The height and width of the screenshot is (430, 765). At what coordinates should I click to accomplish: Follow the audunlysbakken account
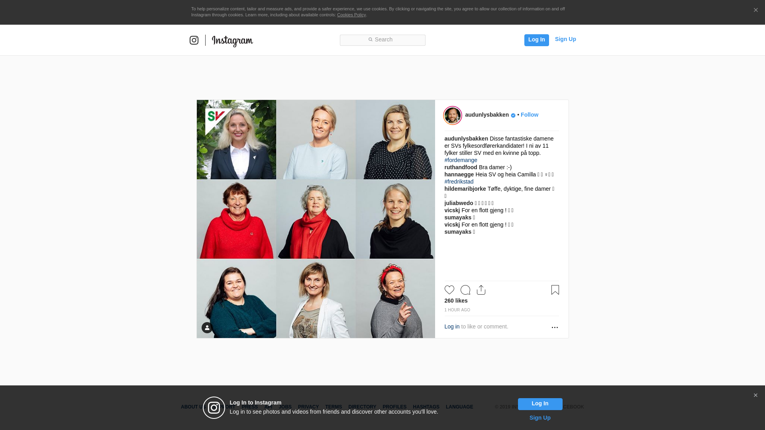tap(529, 115)
